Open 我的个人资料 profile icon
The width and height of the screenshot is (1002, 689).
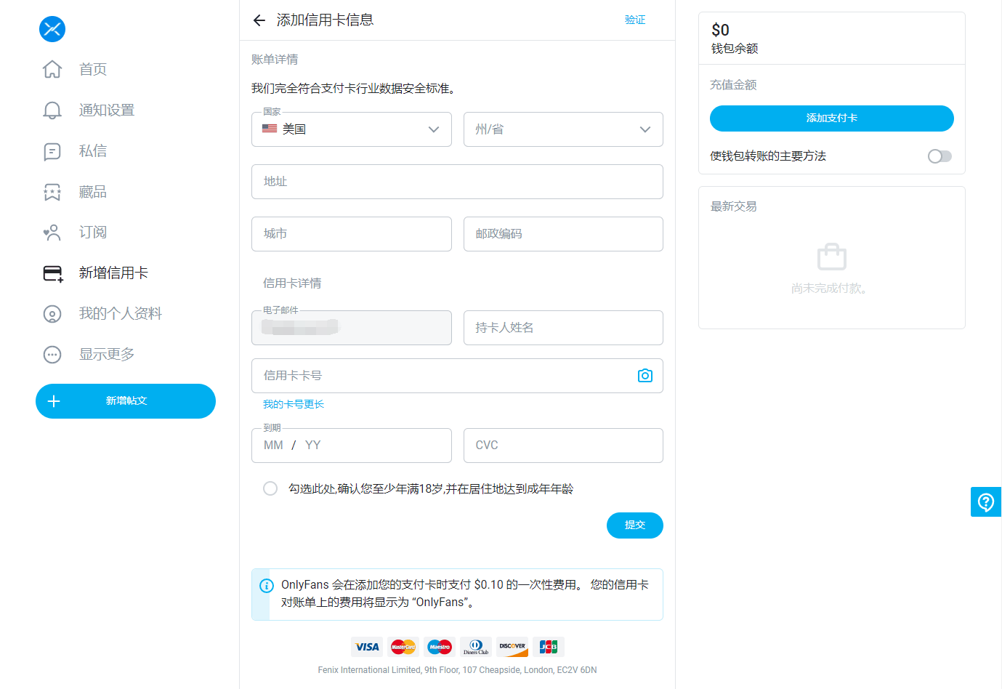point(52,313)
